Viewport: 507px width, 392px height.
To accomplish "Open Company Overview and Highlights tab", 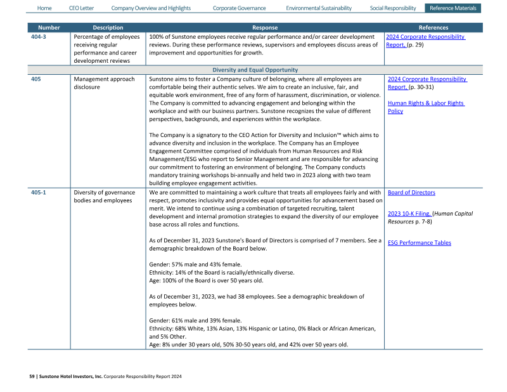I will tap(151, 8).
